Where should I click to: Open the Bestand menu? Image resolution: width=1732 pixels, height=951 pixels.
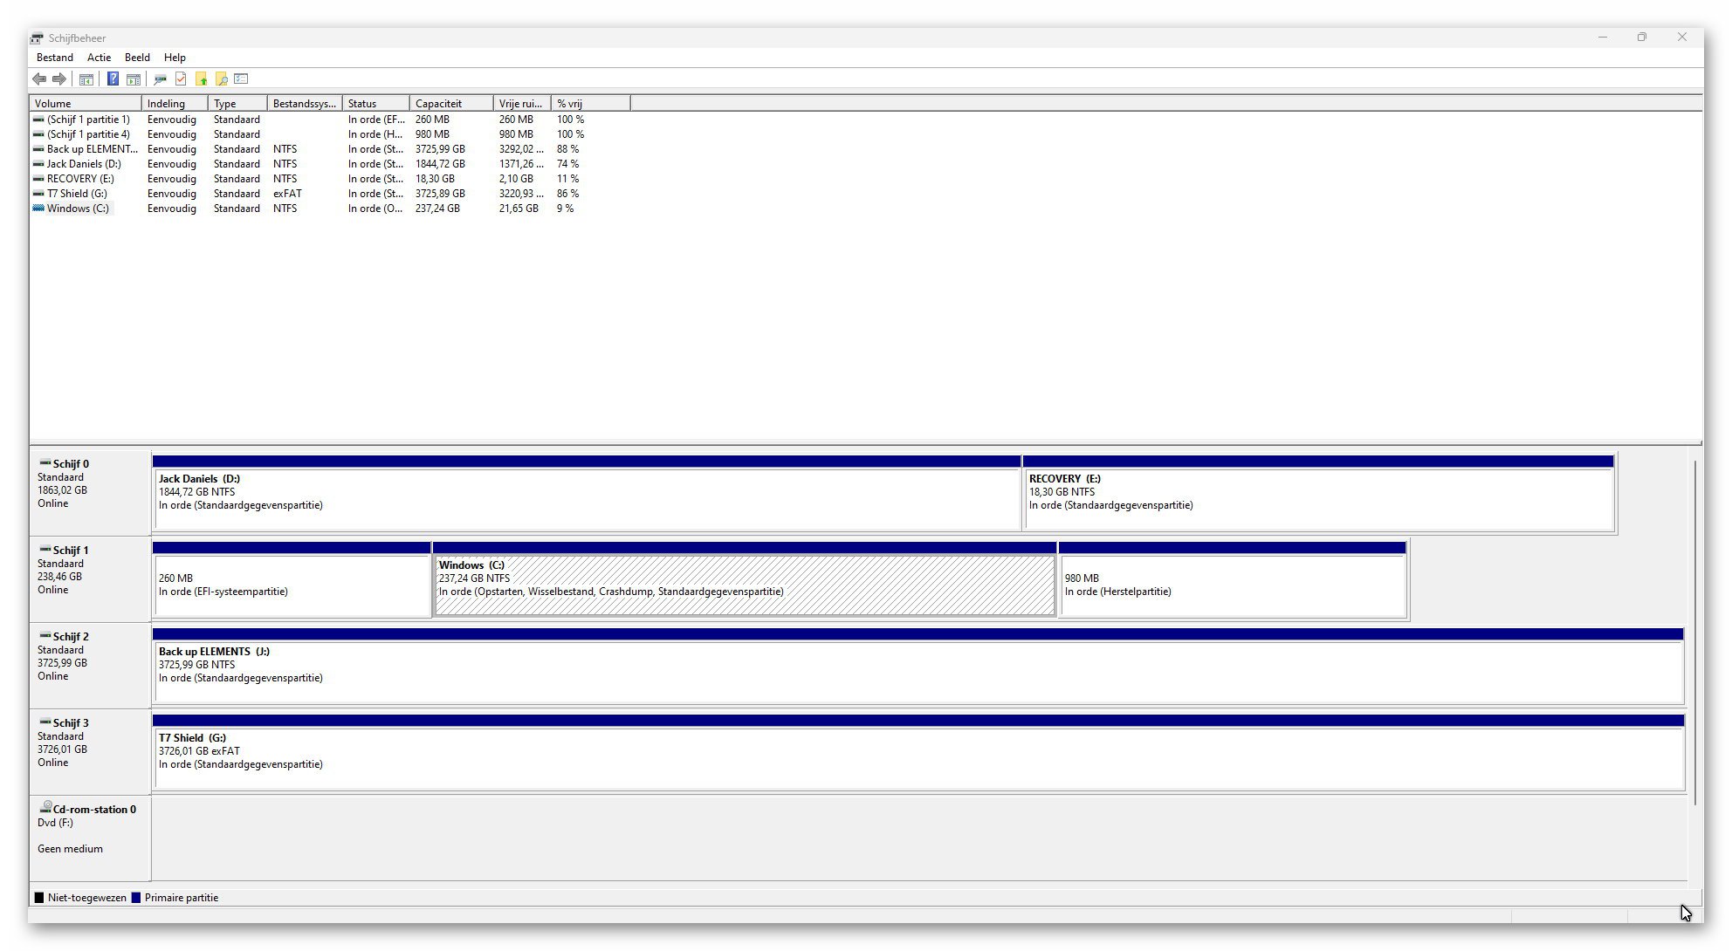click(55, 58)
